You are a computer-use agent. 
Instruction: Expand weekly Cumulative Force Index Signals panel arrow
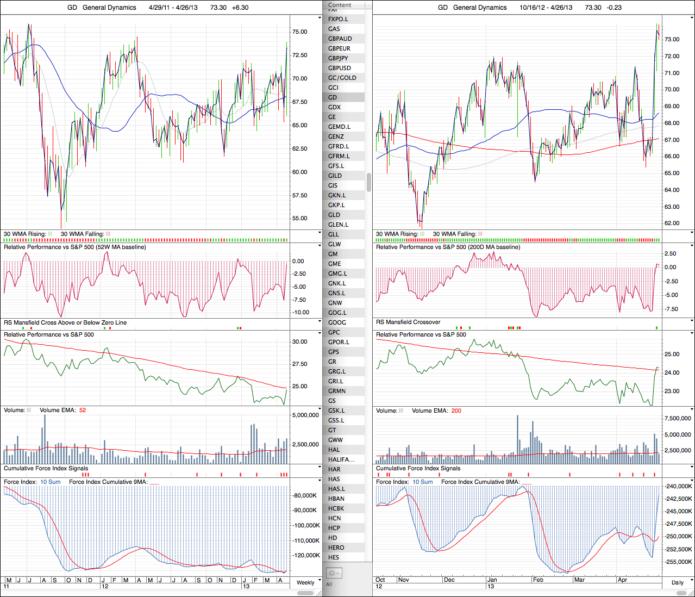[320, 468]
